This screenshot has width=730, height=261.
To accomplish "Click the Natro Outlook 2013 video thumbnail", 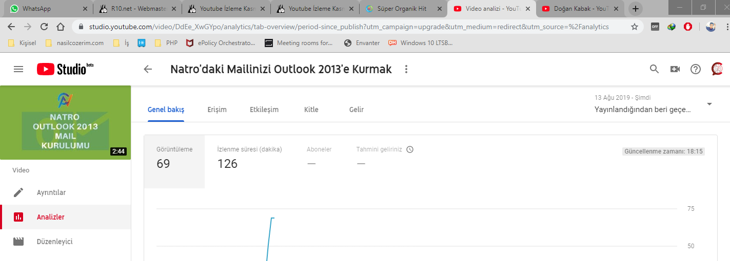I will (65, 122).
